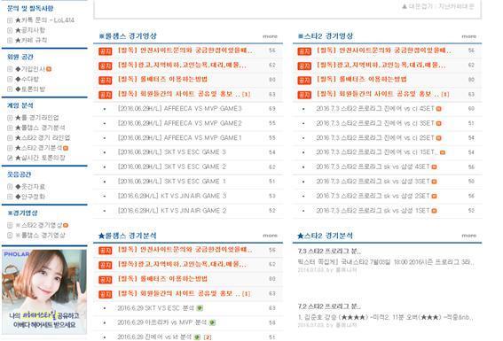This screenshot has height=341, width=503.
Task: Open comment count [2] of 진에어 vs kt 분석
Action: coord(208,337)
